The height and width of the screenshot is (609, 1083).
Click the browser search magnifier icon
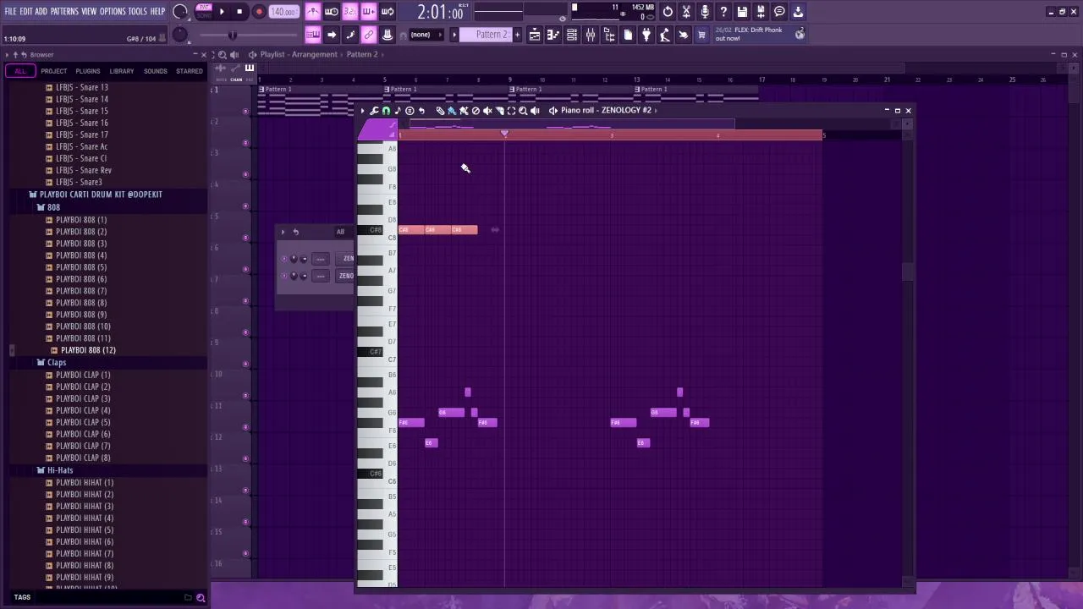click(201, 598)
